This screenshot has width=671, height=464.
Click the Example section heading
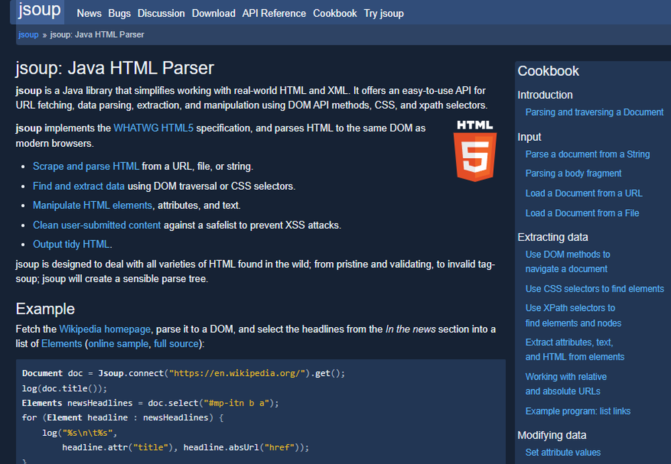46,308
